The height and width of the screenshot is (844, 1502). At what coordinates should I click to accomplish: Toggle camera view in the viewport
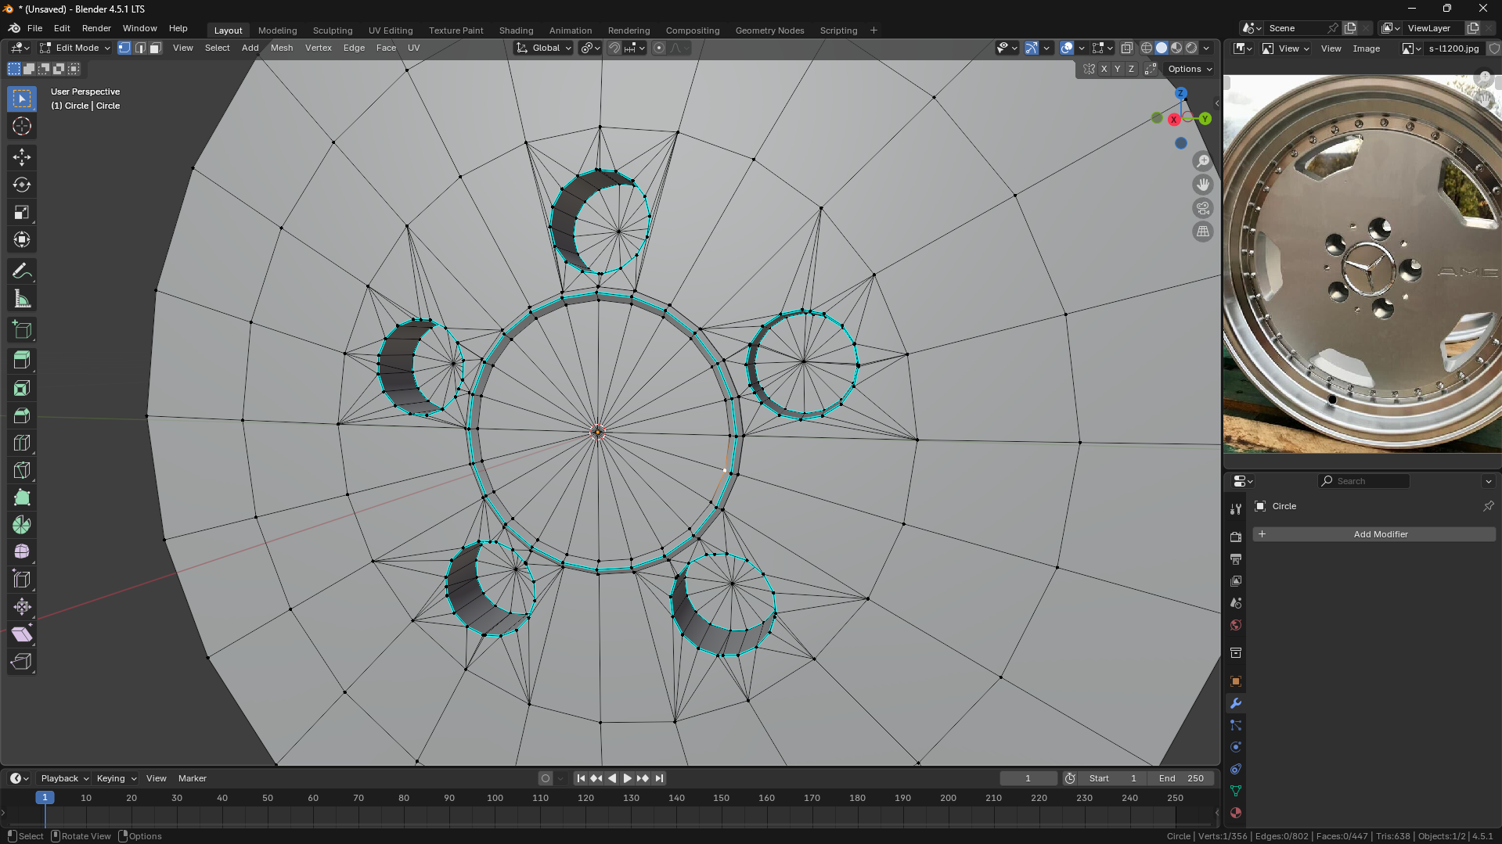(1203, 208)
